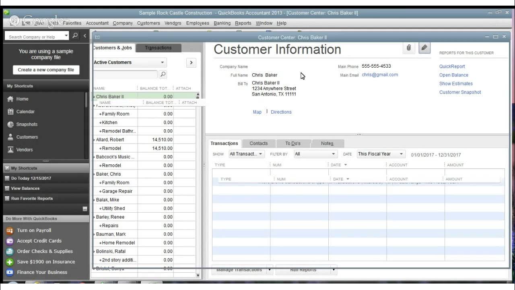Click the sidebar customize icon above Do More
This screenshot has height=290, width=515.
coord(85,209)
